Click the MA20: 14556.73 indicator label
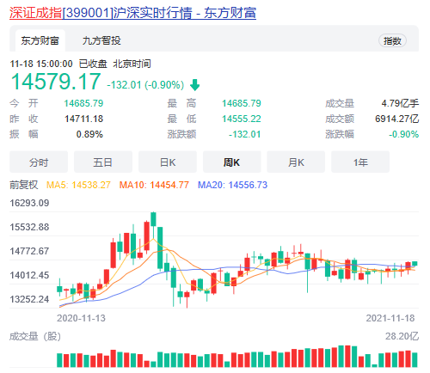 pos(232,185)
